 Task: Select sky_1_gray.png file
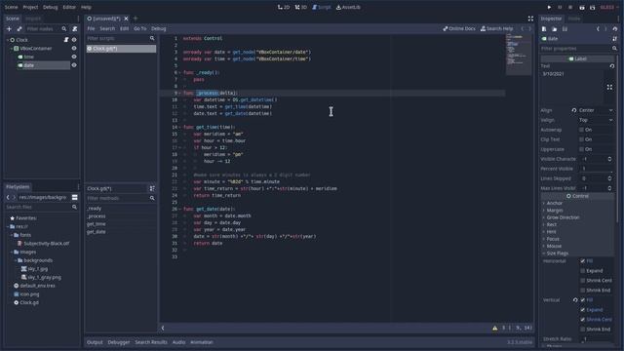[44, 277]
